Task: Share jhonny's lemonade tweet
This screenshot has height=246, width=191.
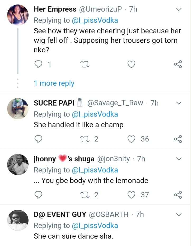Action: tap(178, 195)
